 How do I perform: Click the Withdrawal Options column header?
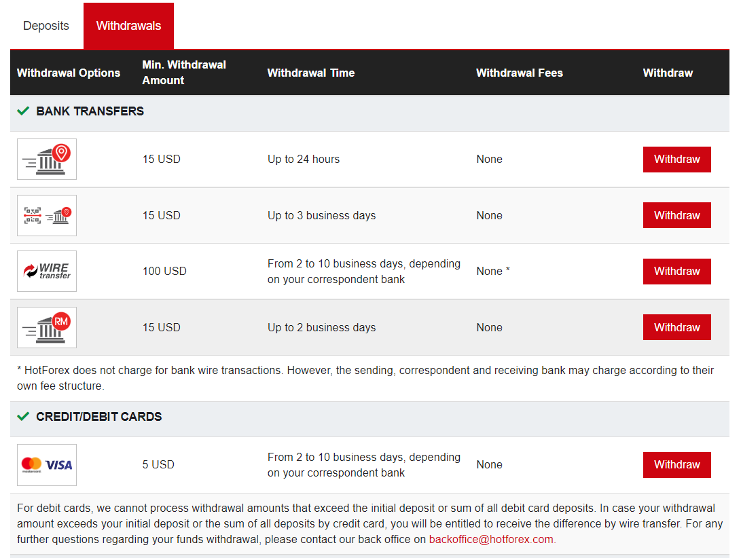[x=69, y=73]
